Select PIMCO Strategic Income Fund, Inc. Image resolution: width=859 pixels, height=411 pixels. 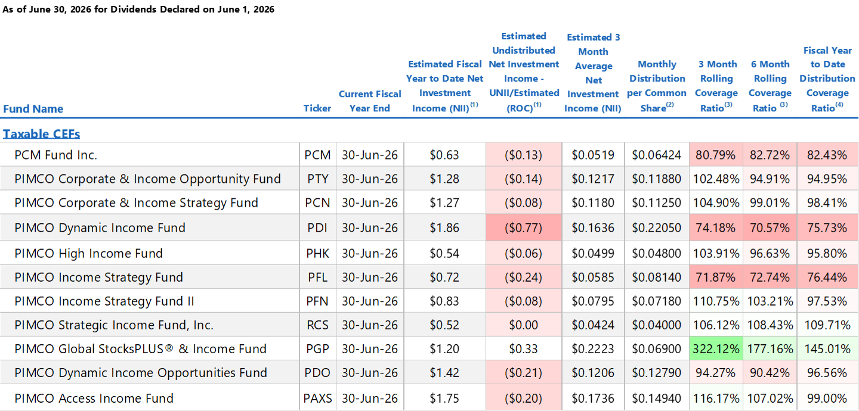tap(114, 325)
